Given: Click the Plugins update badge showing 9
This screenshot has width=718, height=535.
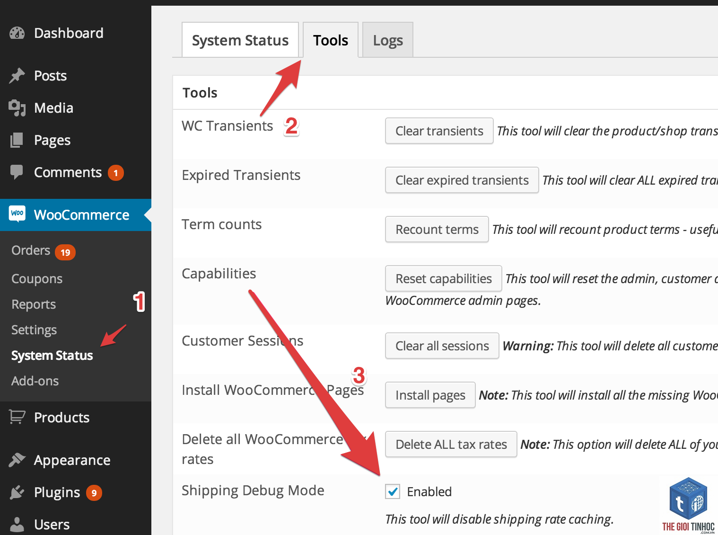Looking at the screenshot, I should [94, 493].
